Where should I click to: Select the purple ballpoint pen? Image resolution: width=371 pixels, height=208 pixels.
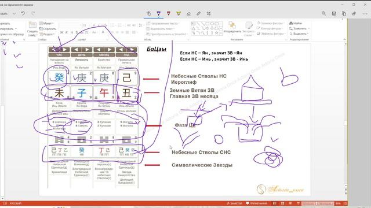[159, 14]
